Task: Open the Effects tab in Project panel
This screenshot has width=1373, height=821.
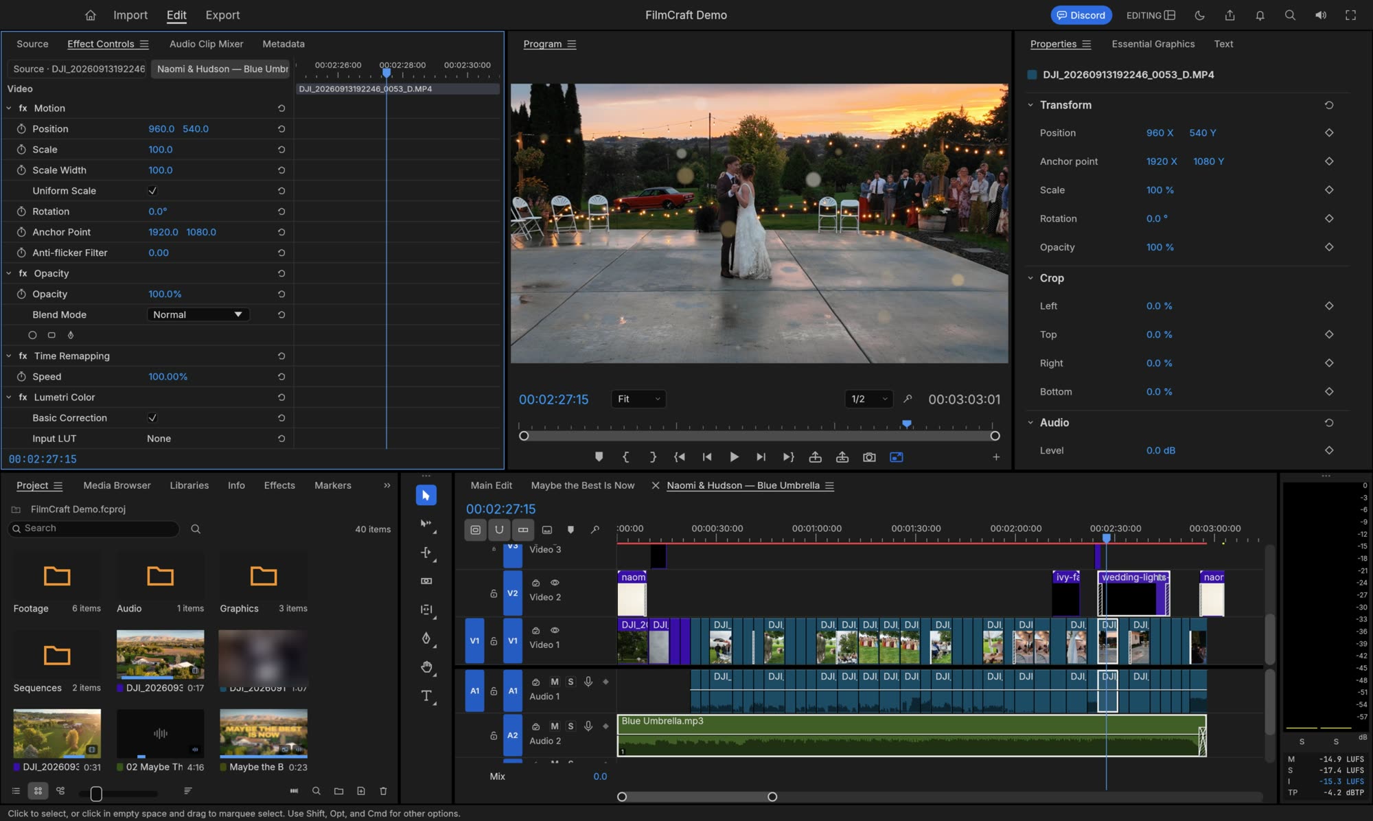Action: 279,485
